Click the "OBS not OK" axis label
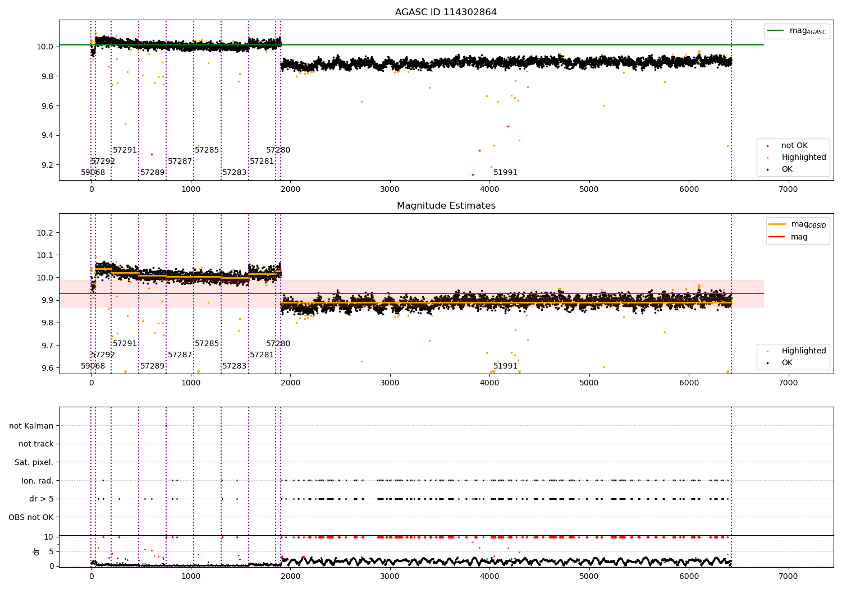The image size is (842, 589). [x=31, y=517]
